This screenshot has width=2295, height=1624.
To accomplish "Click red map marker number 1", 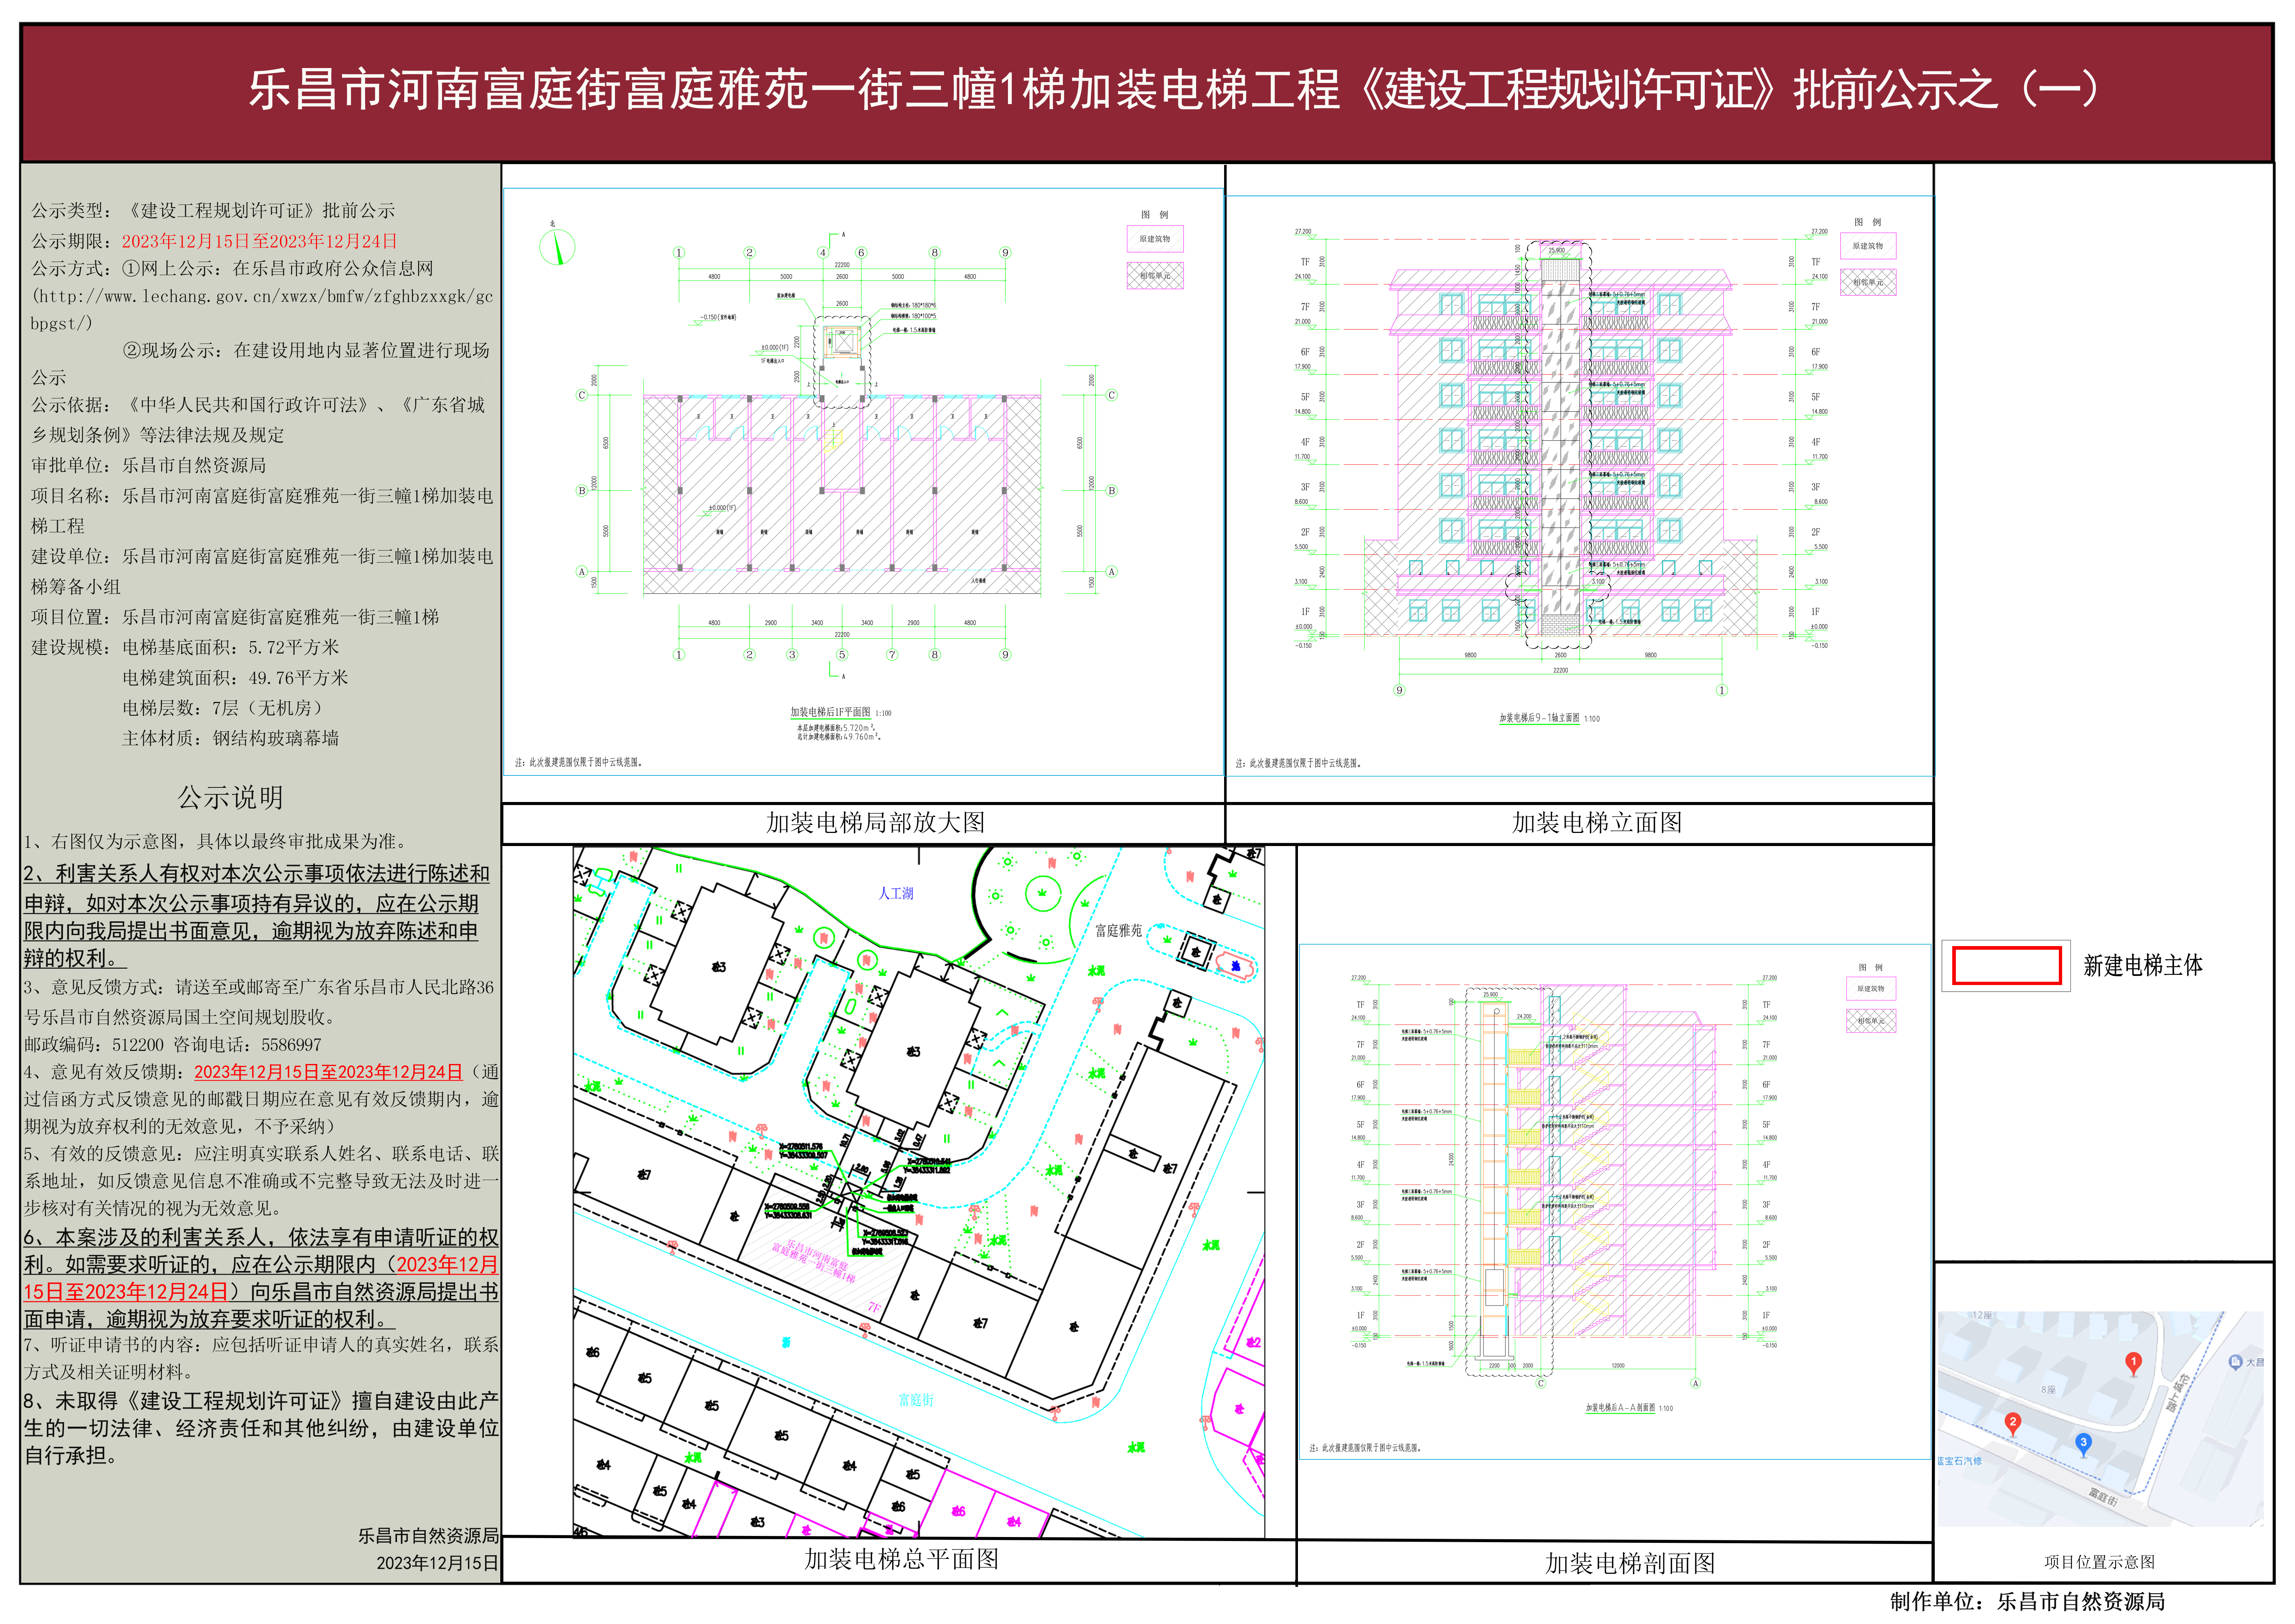I will pos(2133,1364).
